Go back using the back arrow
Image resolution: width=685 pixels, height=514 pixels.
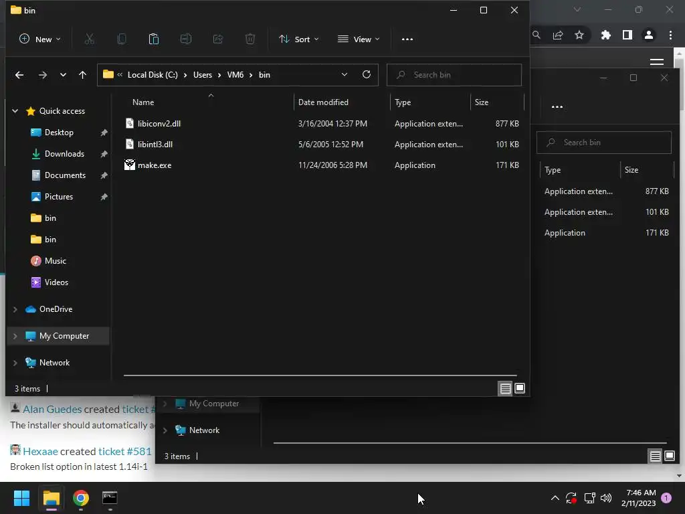click(x=19, y=75)
